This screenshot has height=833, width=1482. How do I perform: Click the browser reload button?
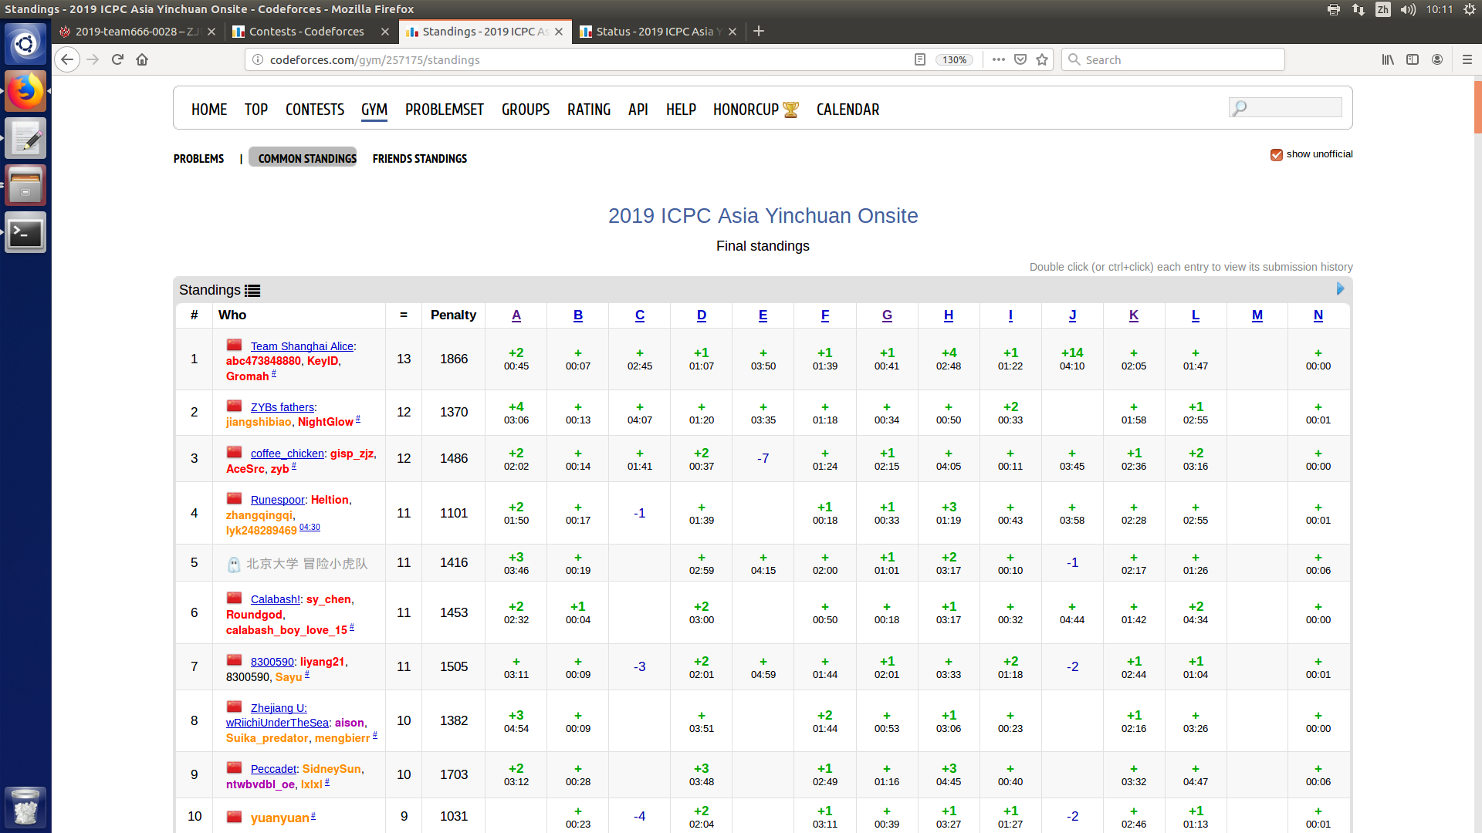pyautogui.click(x=117, y=59)
